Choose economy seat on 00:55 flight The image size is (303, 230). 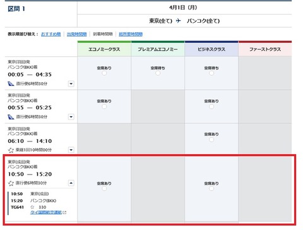coord(104,106)
